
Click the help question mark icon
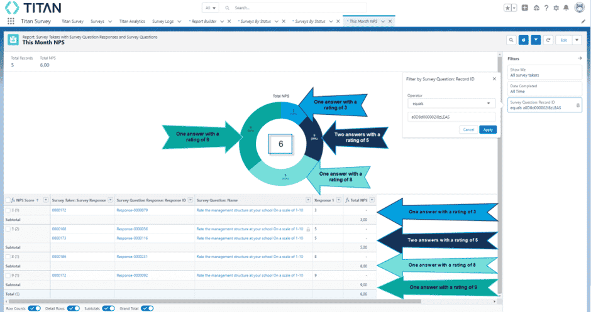546,8
